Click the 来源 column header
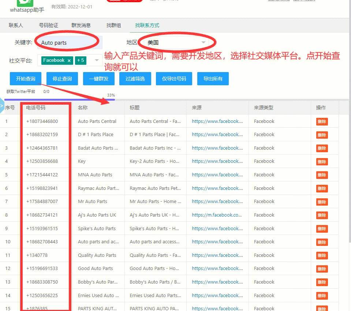The image size is (351, 311). tap(197, 108)
